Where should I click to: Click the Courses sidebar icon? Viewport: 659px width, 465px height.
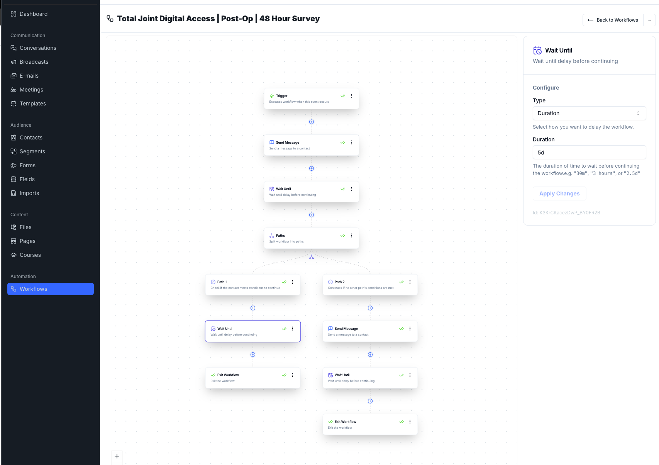click(x=14, y=255)
